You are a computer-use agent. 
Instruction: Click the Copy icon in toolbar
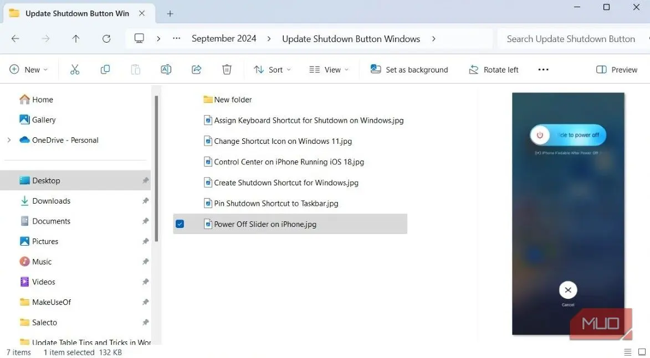[x=105, y=70]
